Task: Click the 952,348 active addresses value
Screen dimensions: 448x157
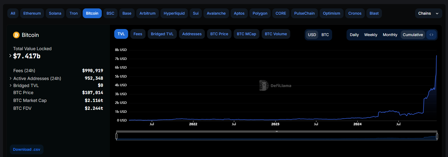Action: pos(94,78)
